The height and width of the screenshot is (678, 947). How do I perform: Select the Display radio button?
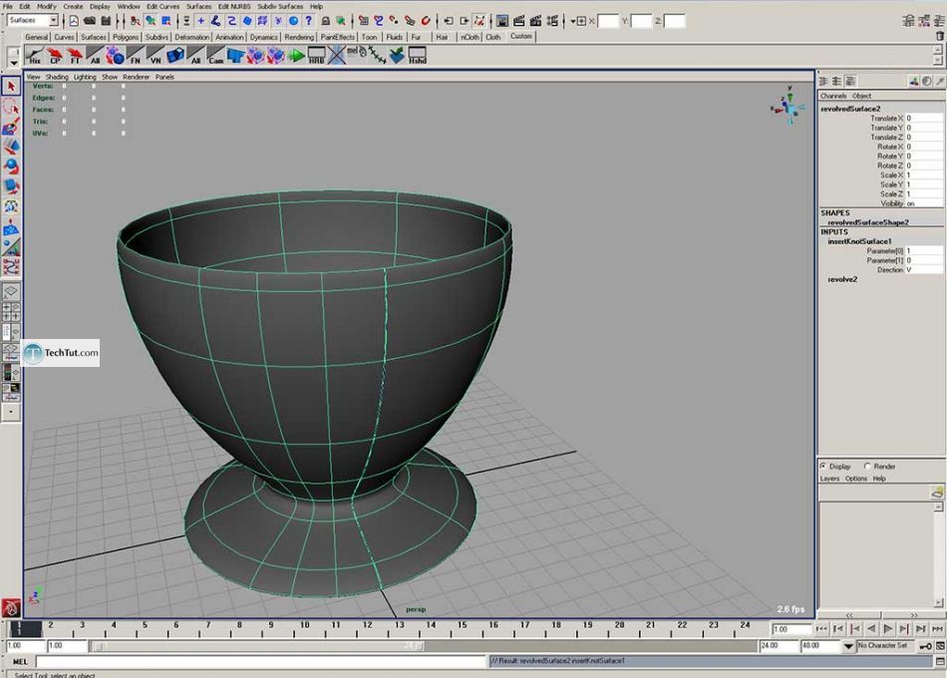tap(823, 466)
